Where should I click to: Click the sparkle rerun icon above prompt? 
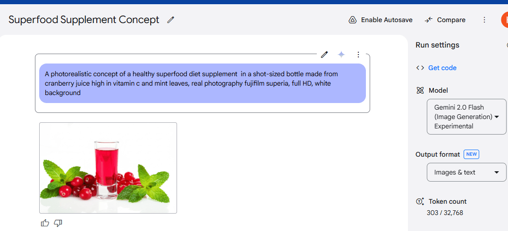(341, 55)
